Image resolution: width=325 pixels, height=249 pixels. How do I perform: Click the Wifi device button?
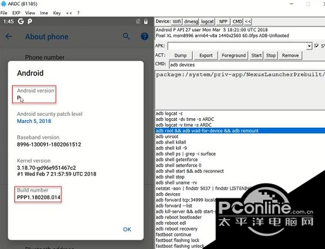tap(177, 22)
